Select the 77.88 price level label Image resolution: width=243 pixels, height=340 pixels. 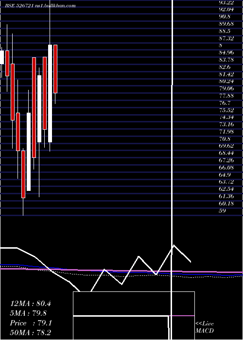click(x=226, y=96)
